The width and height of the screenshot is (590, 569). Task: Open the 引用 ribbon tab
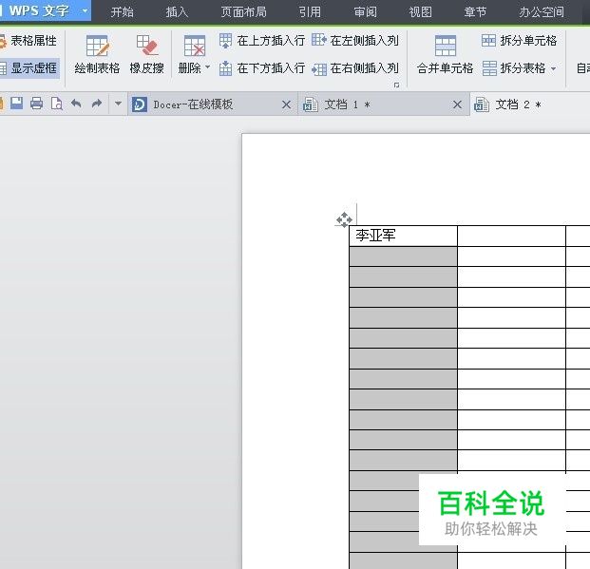(x=310, y=11)
